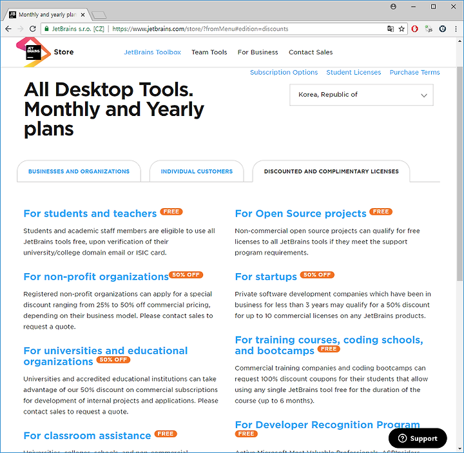Click 50% OFF badge beside non-profit organizations

tap(186, 275)
